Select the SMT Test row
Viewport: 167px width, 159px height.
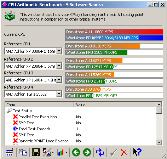tap(81, 135)
